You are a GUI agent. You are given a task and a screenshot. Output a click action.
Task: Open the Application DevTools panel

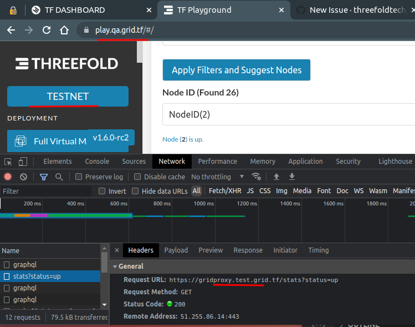305,161
